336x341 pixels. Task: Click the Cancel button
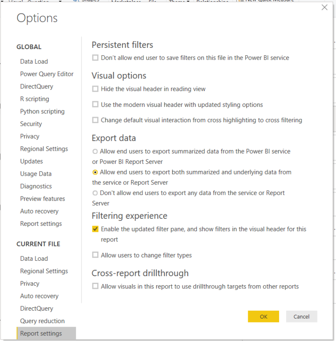point(301,316)
